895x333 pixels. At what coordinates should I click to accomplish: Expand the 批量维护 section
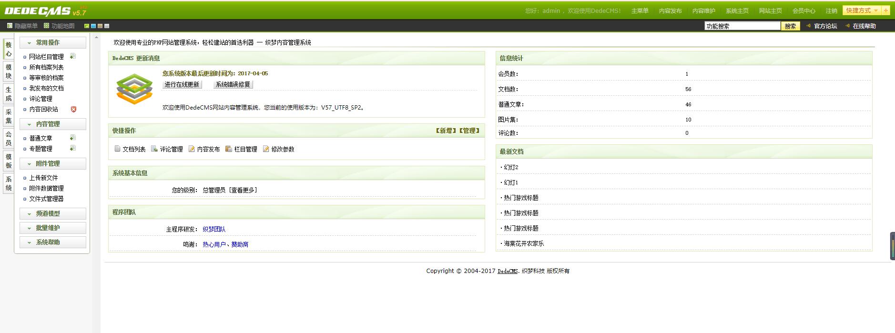(52, 228)
